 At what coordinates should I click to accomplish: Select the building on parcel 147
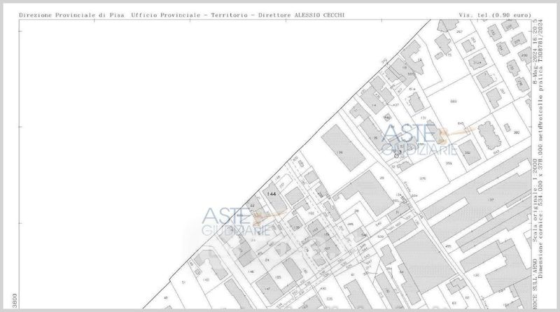coord(267,288)
